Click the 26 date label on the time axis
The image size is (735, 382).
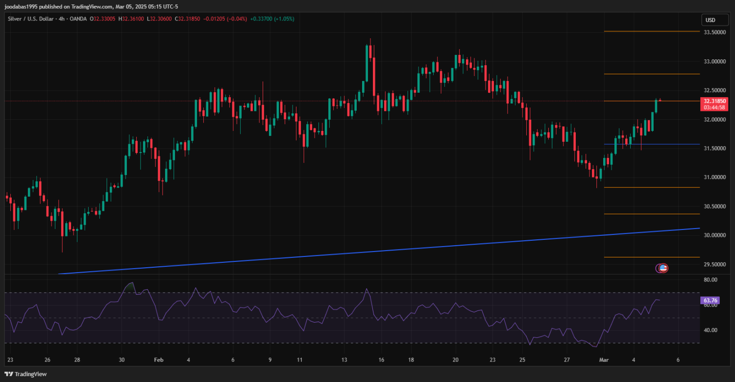click(47, 360)
